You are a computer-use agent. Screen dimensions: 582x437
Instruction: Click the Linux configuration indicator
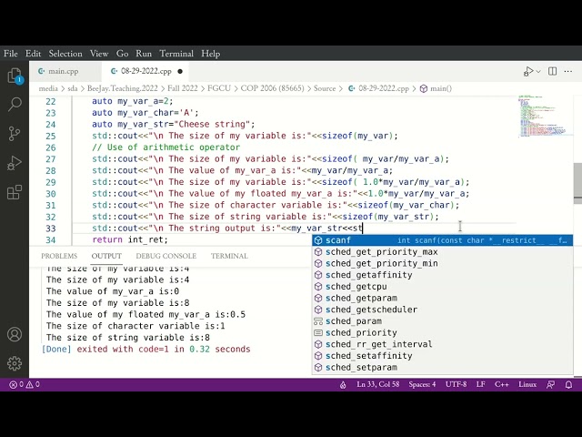(527, 384)
